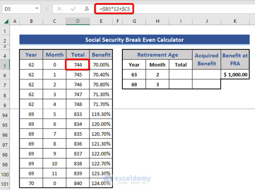Open the Insert Function fx icon
This screenshot has height=190, width=255.
click(x=87, y=9)
